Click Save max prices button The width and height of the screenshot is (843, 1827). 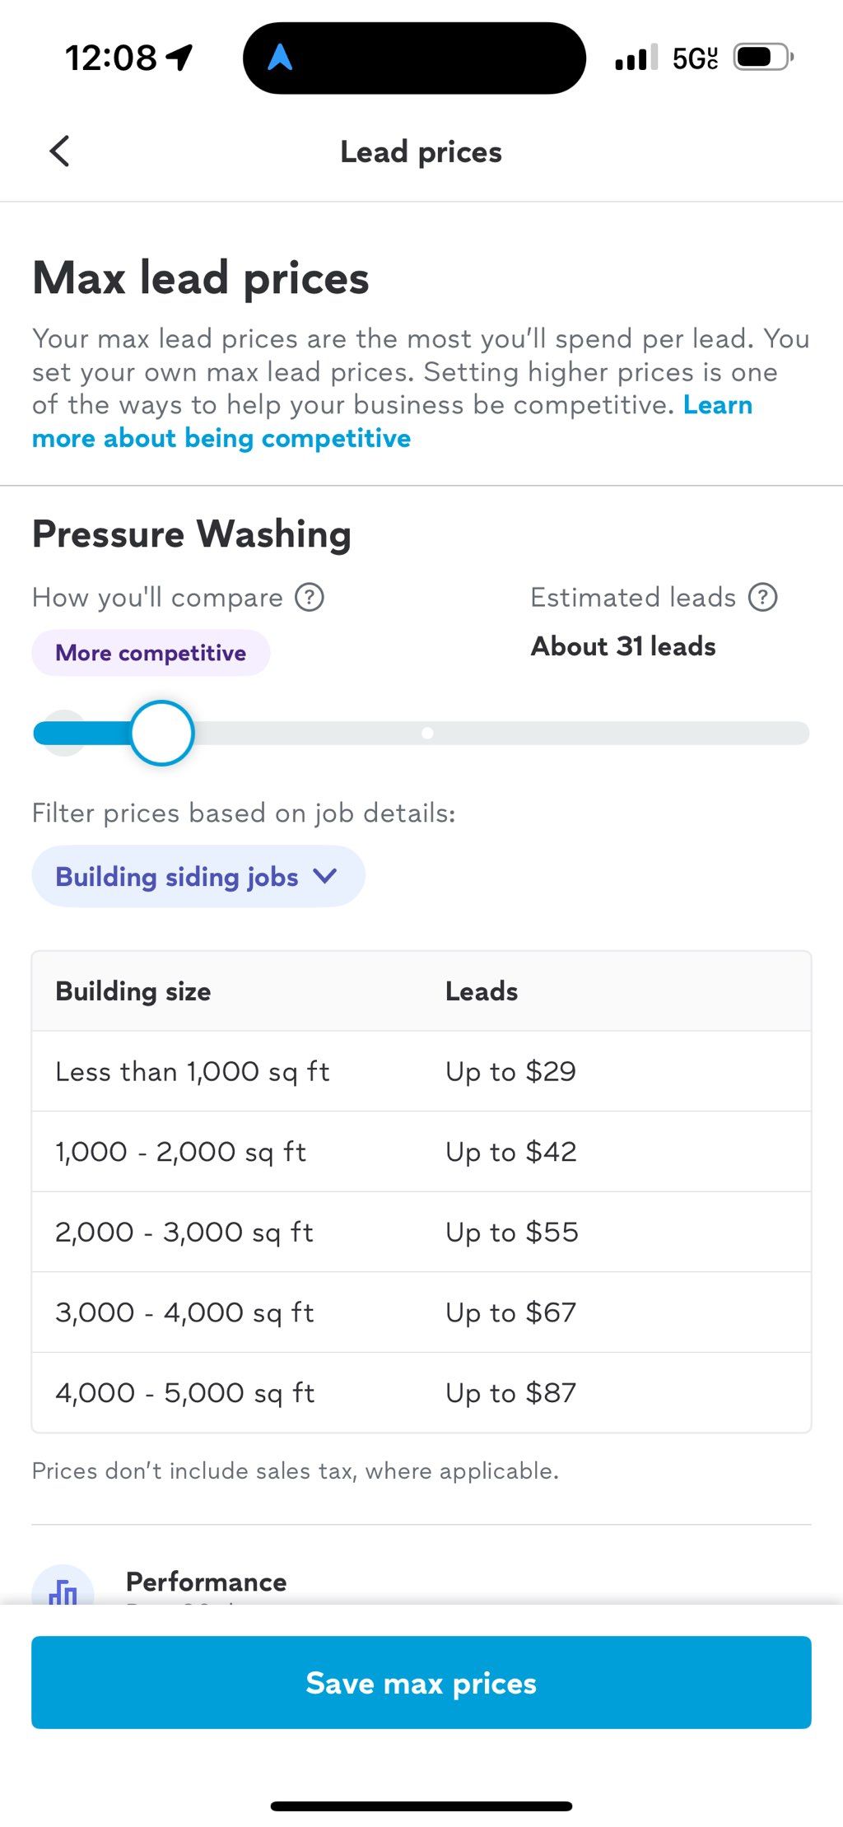421,1683
